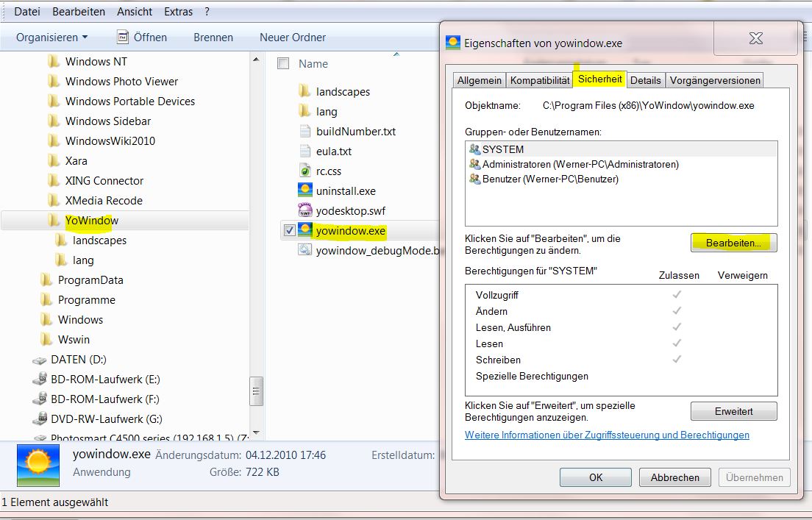Switch to the Details tab
812x520 pixels.
[645, 80]
